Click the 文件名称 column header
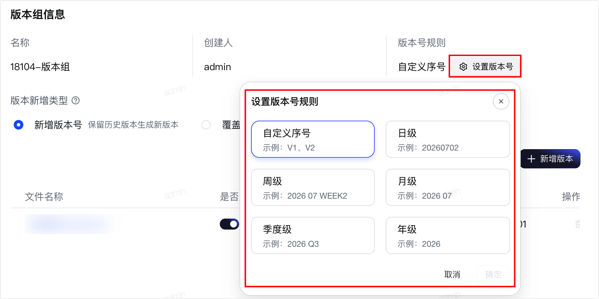599x299 pixels. [44, 197]
